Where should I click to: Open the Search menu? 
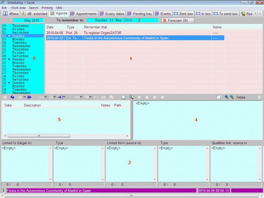point(34,8)
